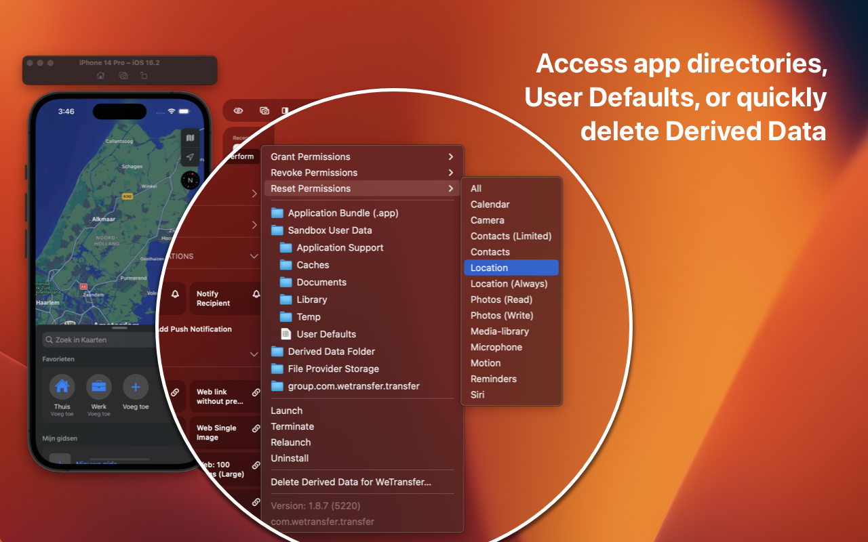Take a simulator screenshot via camera icon
The width and height of the screenshot is (868, 542).
coord(123,76)
